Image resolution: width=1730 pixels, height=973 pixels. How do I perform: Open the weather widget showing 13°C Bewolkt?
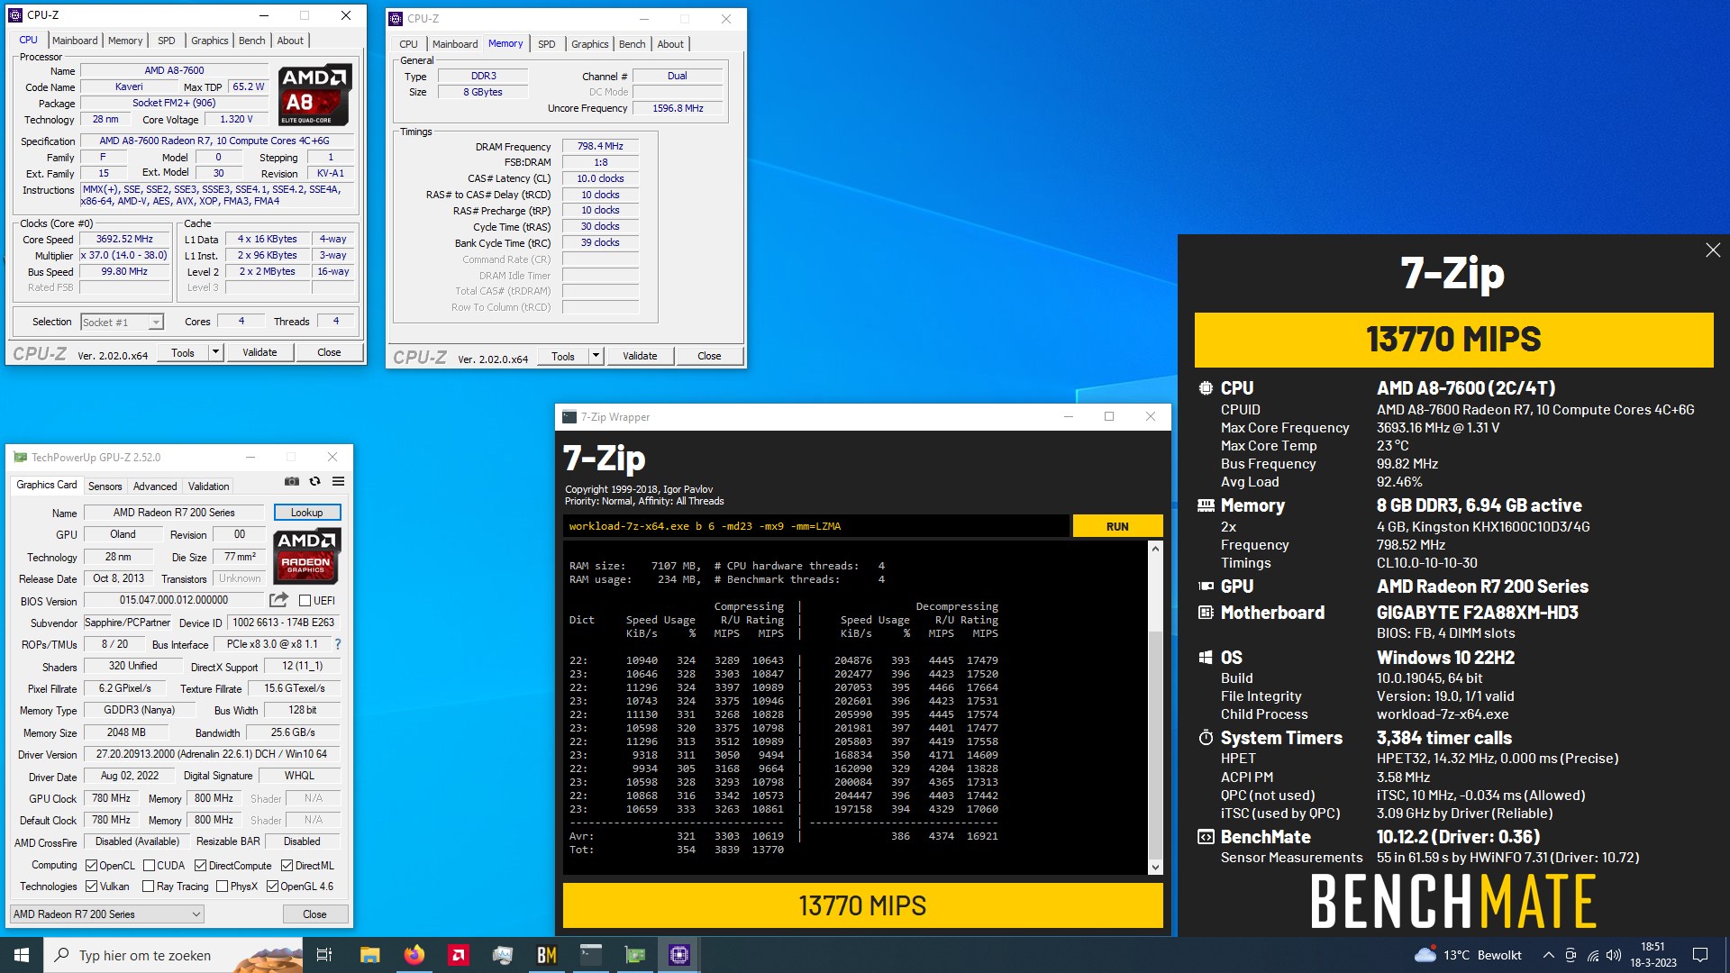[1468, 955]
